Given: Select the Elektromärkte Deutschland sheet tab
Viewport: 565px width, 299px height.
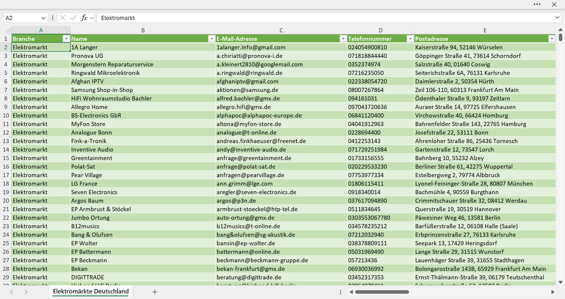Looking at the screenshot, I should coord(91,292).
